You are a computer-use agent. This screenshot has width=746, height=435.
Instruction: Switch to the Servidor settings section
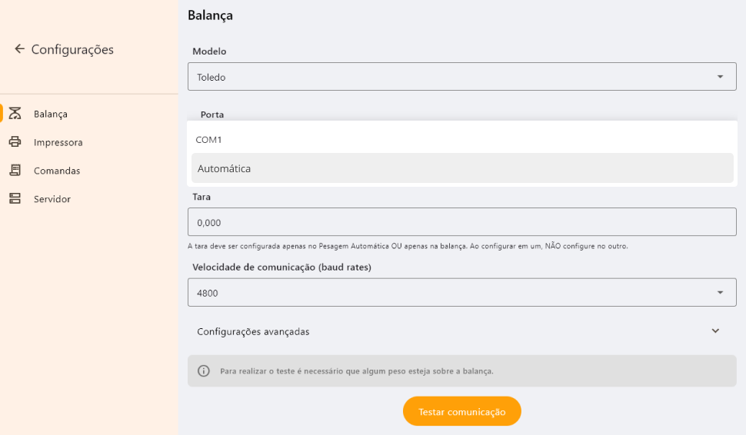(x=52, y=199)
